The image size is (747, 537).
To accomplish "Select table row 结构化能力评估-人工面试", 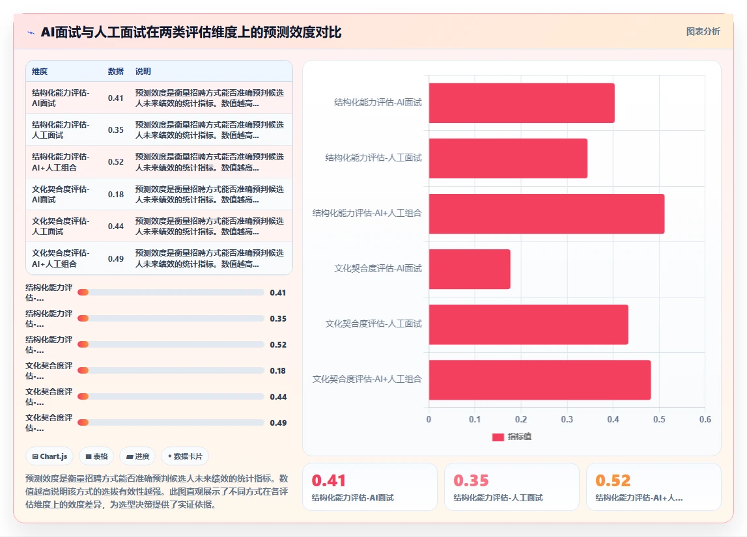I will [x=159, y=130].
